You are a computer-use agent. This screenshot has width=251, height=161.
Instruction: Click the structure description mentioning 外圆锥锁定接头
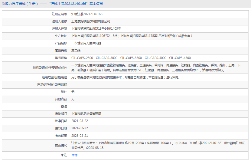(156, 67)
